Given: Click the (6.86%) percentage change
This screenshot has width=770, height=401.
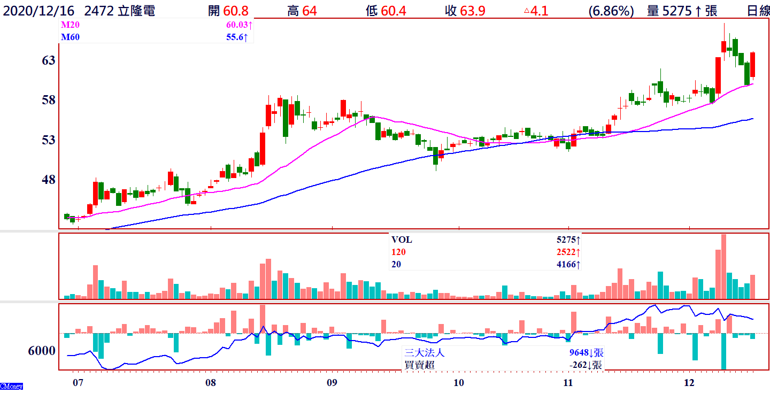Looking at the screenshot, I should (611, 11).
